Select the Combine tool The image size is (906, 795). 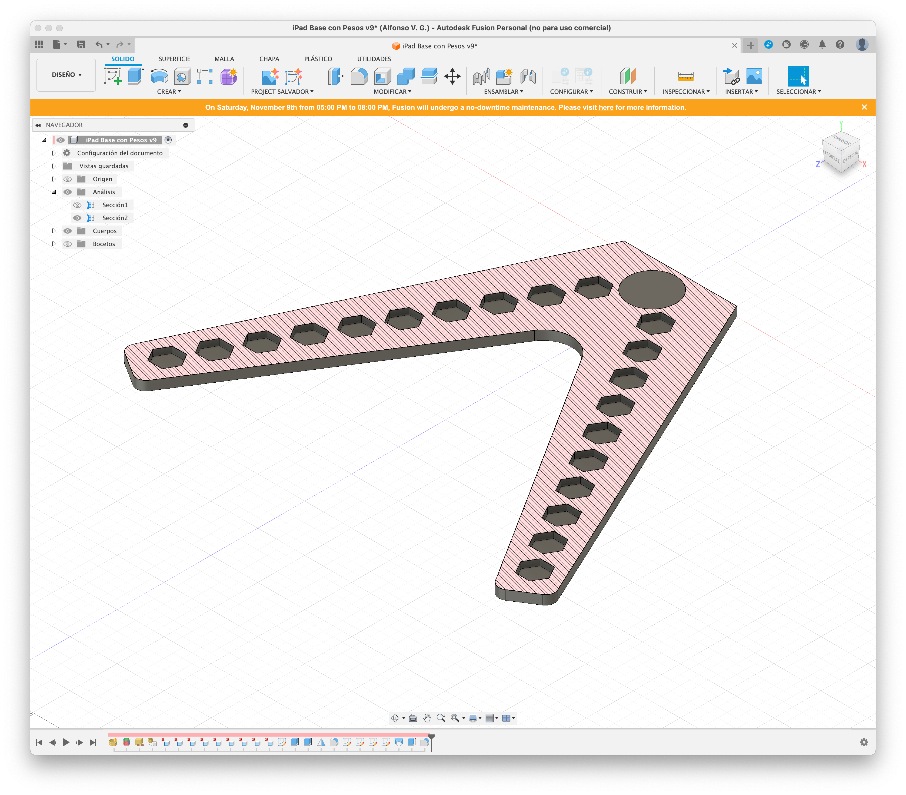click(x=406, y=76)
